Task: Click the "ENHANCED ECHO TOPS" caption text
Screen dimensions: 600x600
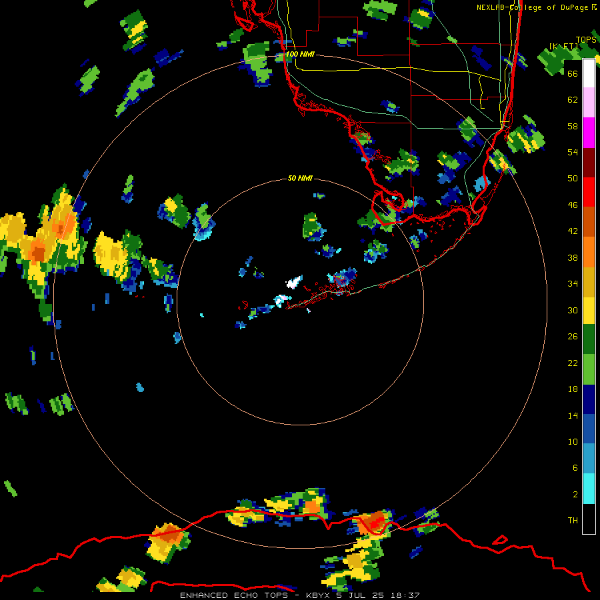Action: [x=234, y=595]
